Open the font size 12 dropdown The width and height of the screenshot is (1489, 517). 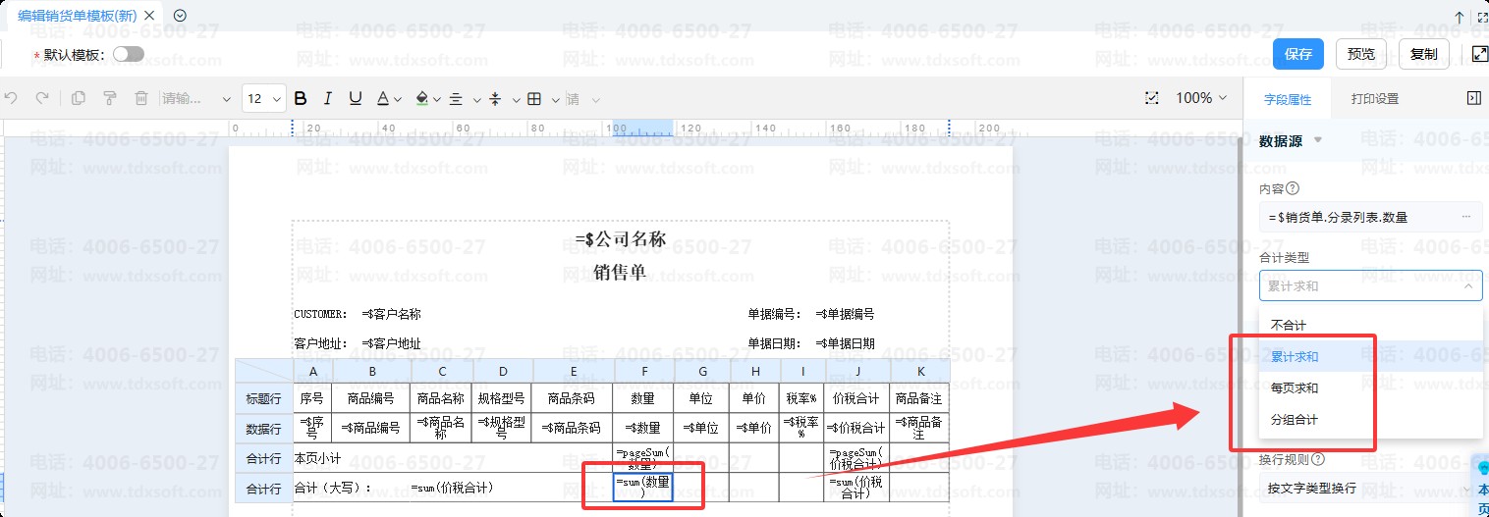(x=263, y=98)
